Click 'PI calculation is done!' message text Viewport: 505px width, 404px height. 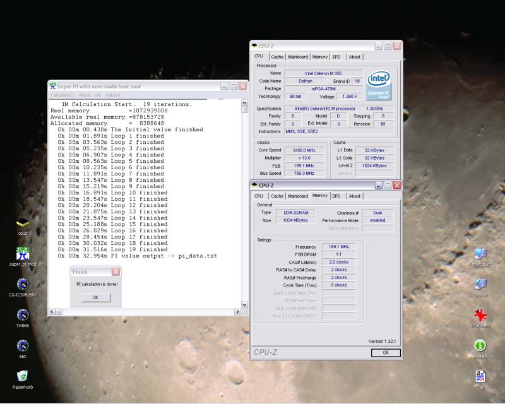click(x=97, y=284)
